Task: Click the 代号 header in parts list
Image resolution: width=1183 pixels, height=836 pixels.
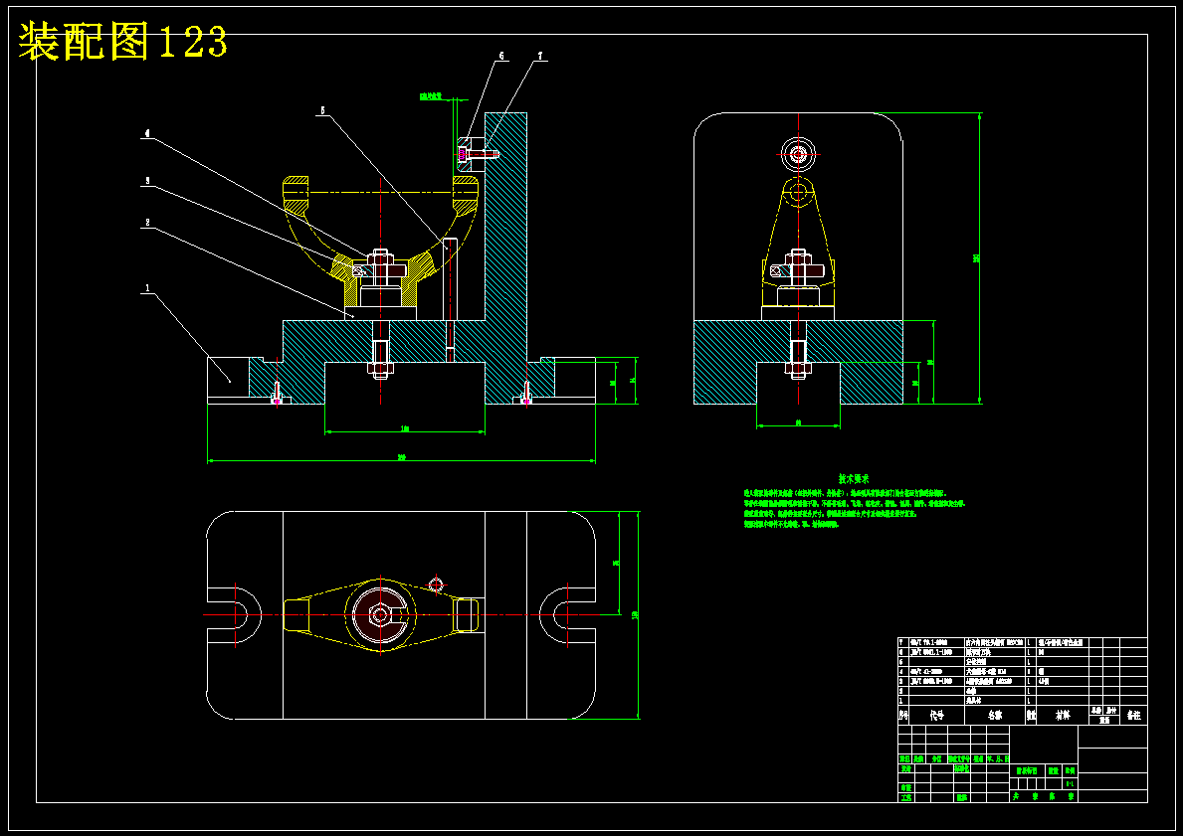Action: pos(937,716)
